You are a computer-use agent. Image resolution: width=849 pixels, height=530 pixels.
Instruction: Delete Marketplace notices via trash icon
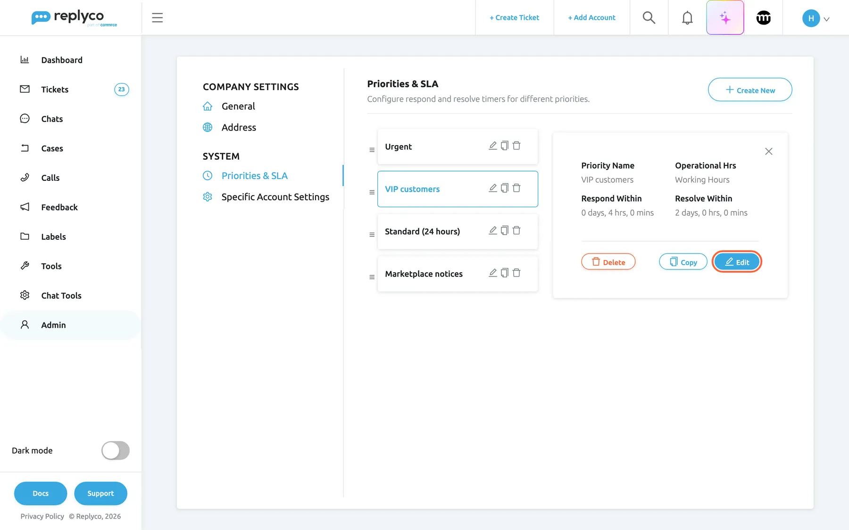point(516,273)
